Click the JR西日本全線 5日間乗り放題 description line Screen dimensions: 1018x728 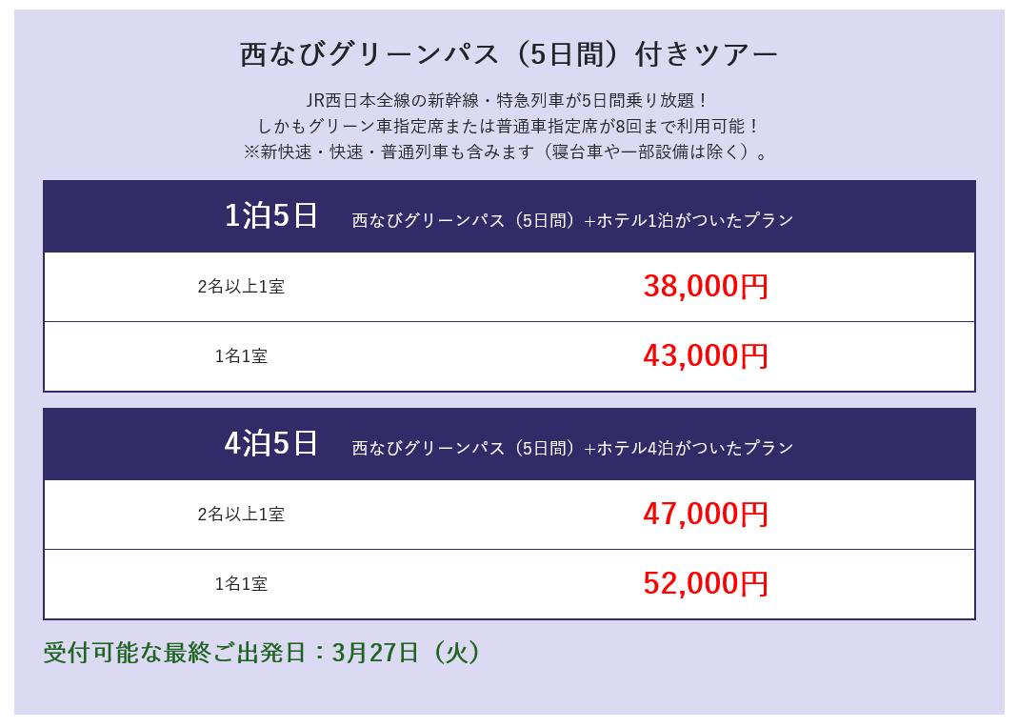coord(509,100)
